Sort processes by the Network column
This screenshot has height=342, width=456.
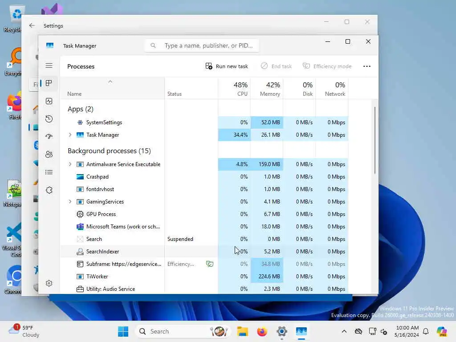click(x=332, y=89)
